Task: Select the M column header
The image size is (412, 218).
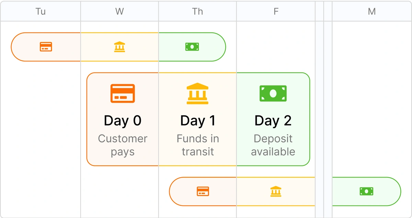Action: pyautogui.click(x=371, y=12)
